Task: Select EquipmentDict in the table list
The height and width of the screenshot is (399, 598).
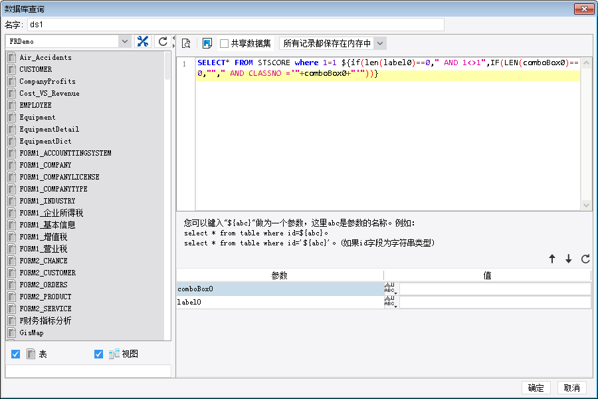Action: 45,141
